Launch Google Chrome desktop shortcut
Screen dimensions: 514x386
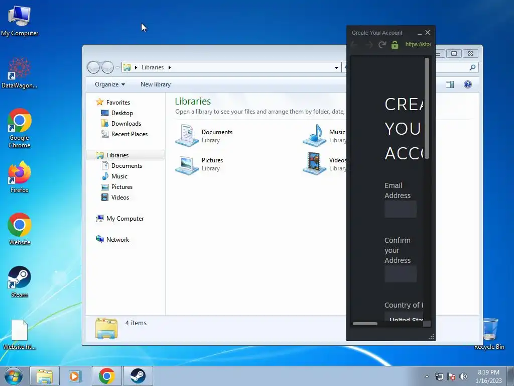pyautogui.click(x=20, y=128)
